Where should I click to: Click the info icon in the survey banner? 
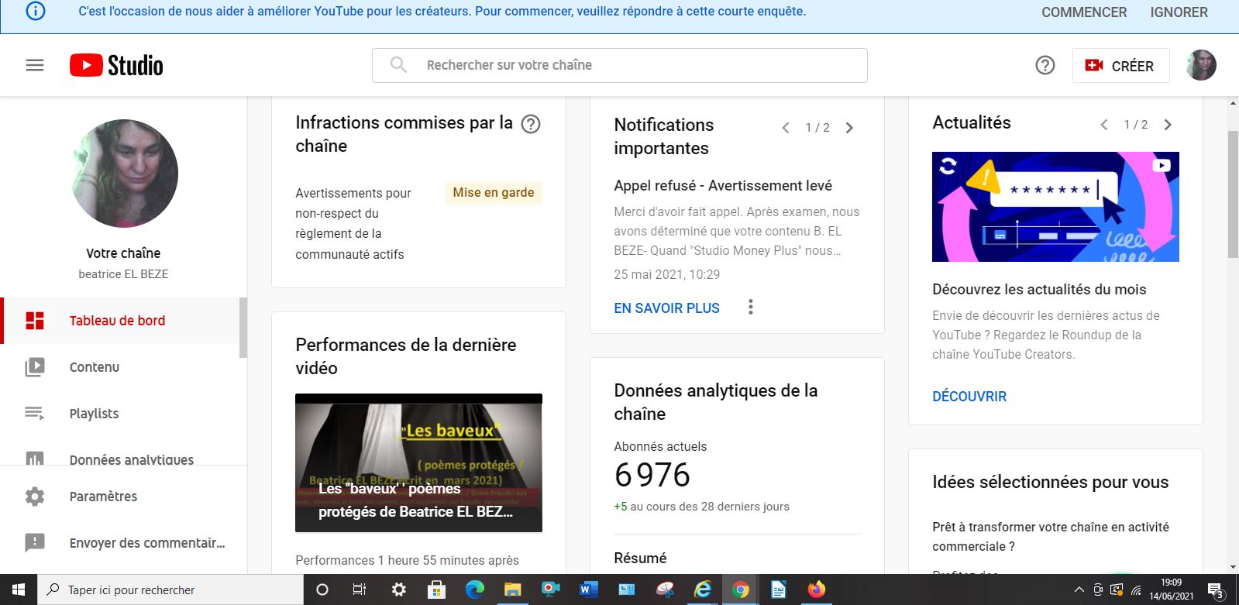tap(36, 11)
